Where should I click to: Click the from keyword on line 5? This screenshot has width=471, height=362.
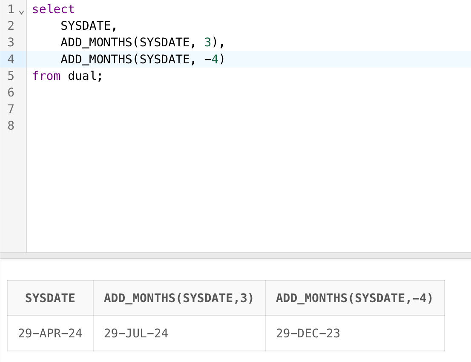[x=46, y=76]
